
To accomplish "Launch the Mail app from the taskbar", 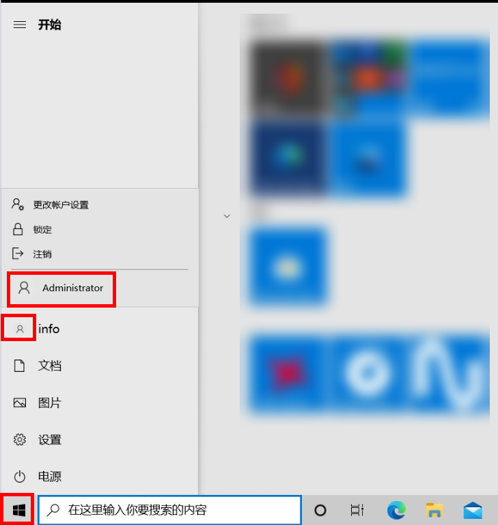I will tap(473, 510).
